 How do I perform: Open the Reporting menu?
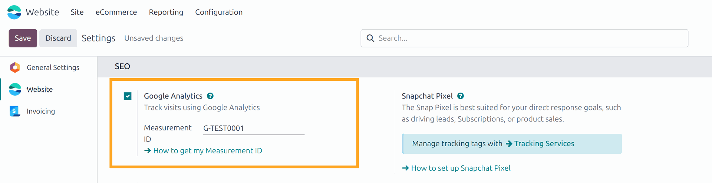(x=166, y=12)
